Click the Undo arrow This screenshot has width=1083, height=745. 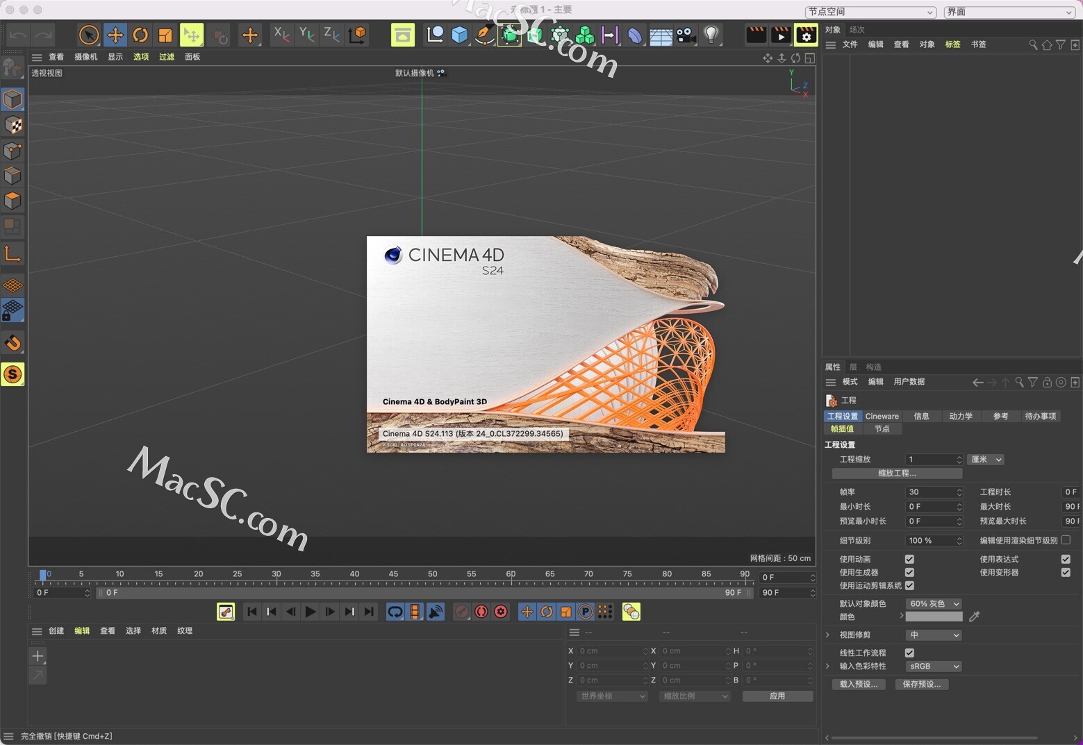pyautogui.click(x=19, y=35)
